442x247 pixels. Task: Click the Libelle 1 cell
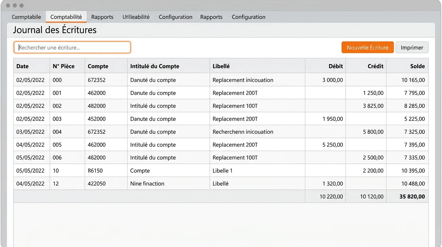coord(222,170)
